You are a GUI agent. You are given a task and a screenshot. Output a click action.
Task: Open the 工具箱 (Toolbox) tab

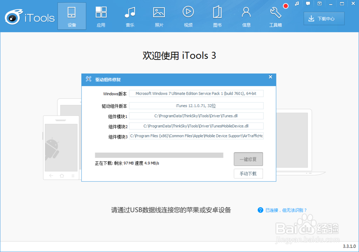pos(275,16)
